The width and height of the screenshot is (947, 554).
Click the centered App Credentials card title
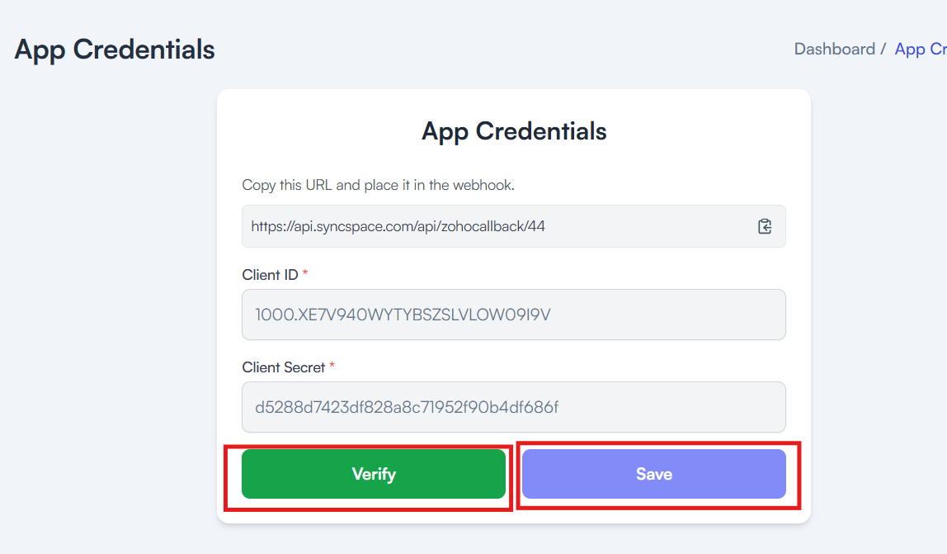pos(514,131)
